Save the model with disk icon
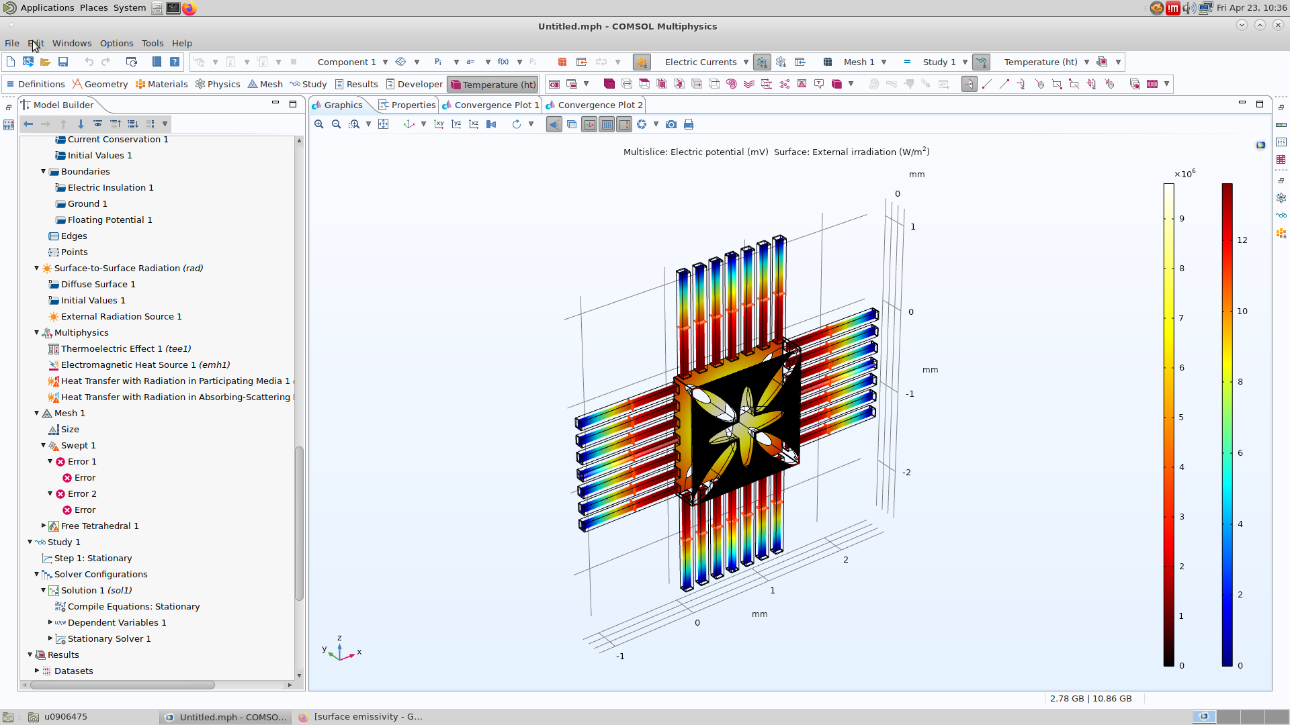 pos(63,62)
